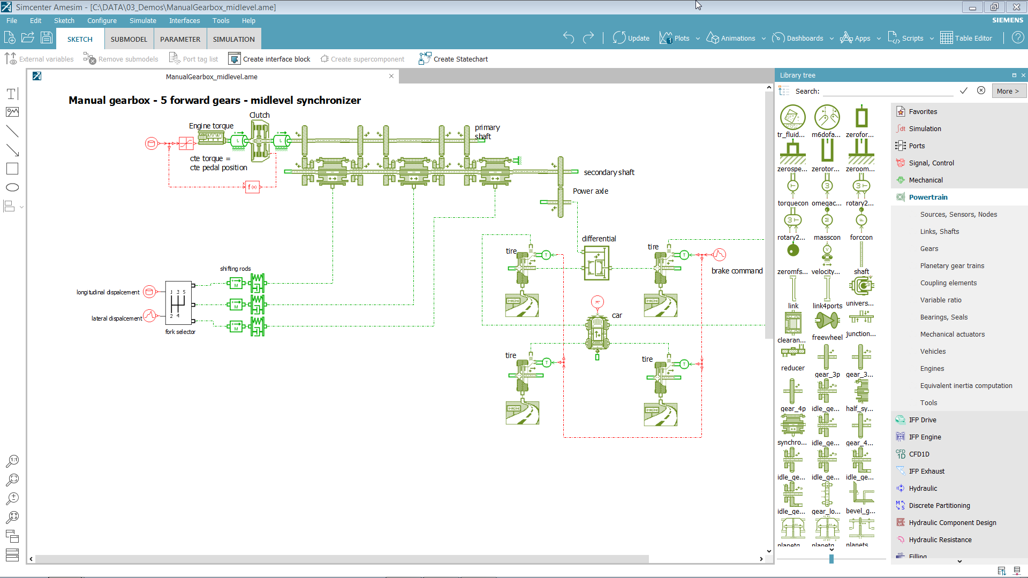The image size is (1028, 578).
Task: Expand the Scripts dropdown arrow
Action: [932, 39]
